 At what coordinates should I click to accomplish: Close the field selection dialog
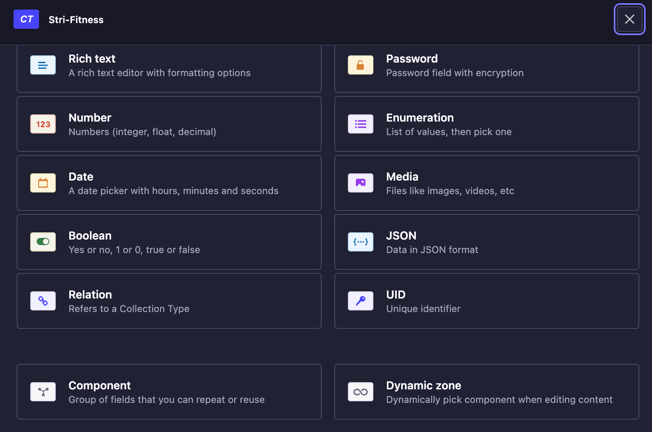[x=629, y=19]
